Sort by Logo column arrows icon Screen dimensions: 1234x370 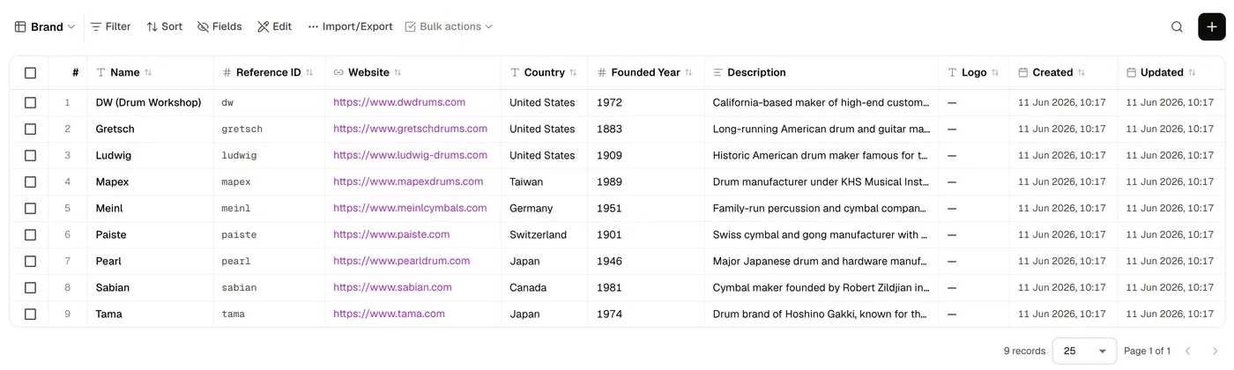pyautogui.click(x=995, y=72)
